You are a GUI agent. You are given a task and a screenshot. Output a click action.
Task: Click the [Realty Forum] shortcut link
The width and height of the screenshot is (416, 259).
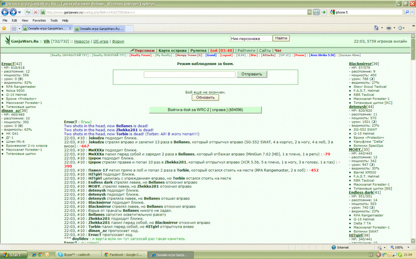point(140,55)
